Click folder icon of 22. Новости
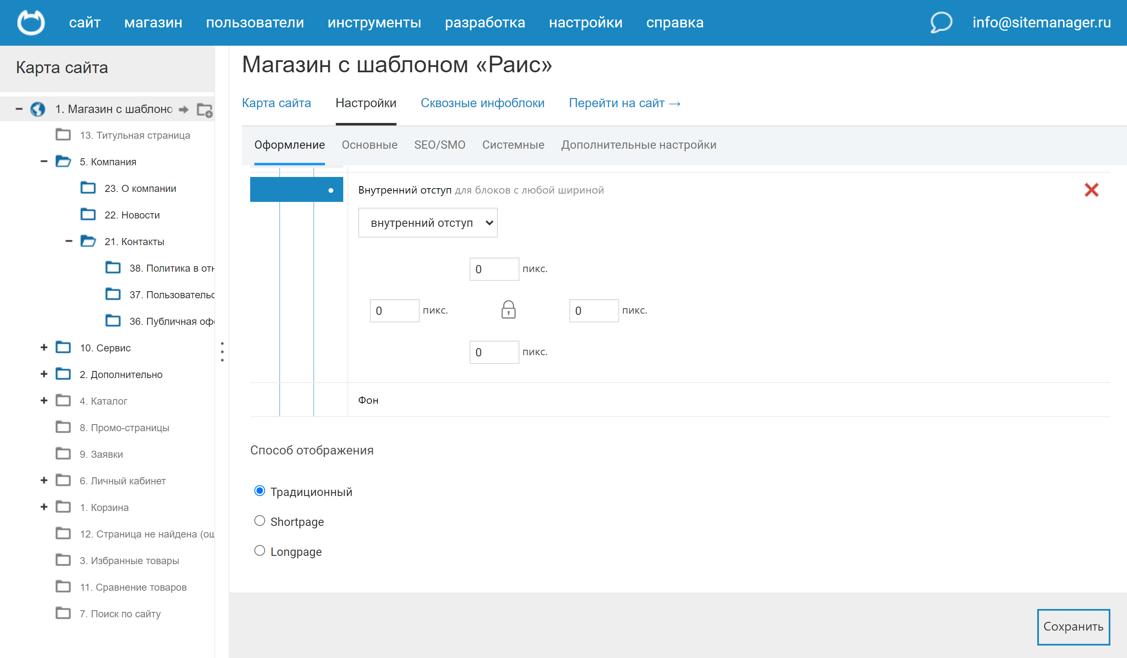This screenshot has height=658, width=1127. click(x=88, y=215)
